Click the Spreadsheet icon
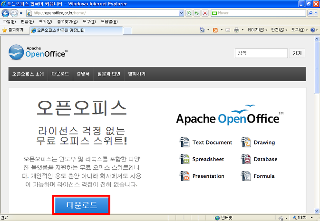This screenshot has height=221, width=320. [184, 159]
